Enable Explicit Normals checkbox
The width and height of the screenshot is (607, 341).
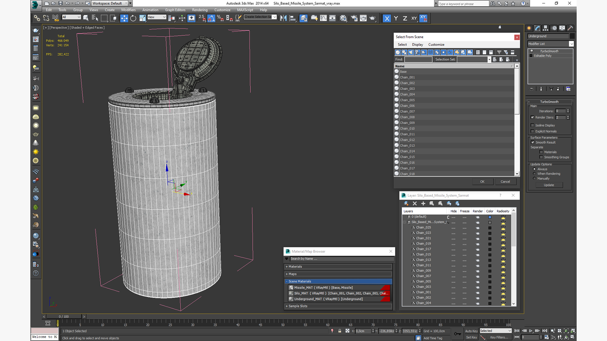pyautogui.click(x=532, y=131)
